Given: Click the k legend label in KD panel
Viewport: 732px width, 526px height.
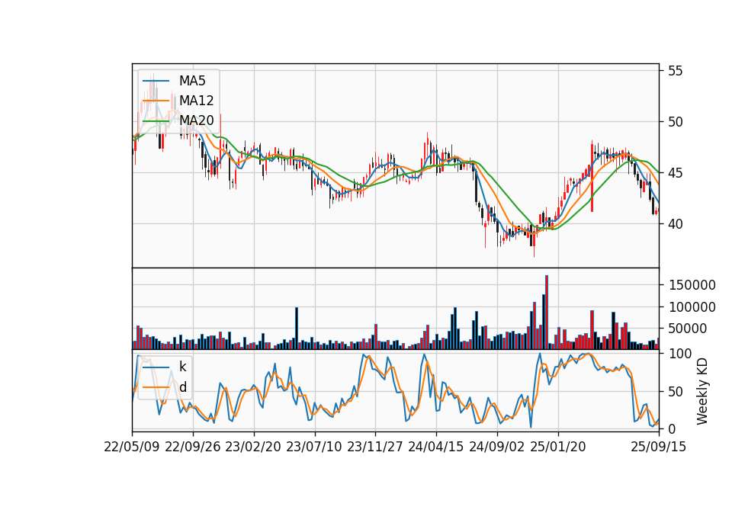Looking at the screenshot, I should (x=182, y=367).
